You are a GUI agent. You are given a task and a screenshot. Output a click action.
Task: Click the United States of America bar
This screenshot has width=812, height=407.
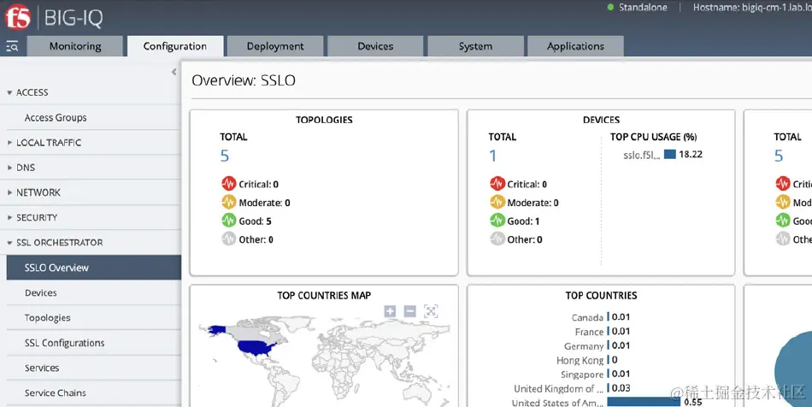pos(644,401)
